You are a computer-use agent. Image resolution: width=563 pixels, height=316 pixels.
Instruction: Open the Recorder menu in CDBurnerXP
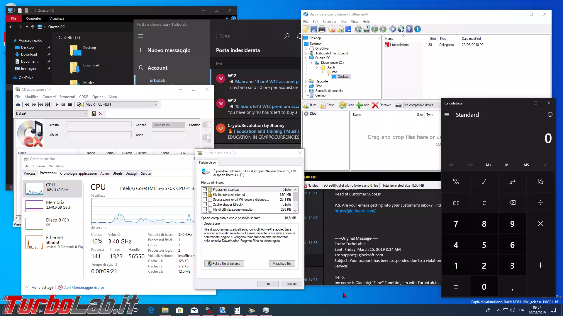click(x=329, y=22)
